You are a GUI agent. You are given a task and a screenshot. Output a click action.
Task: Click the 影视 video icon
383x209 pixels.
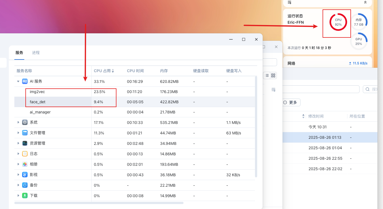25,175
